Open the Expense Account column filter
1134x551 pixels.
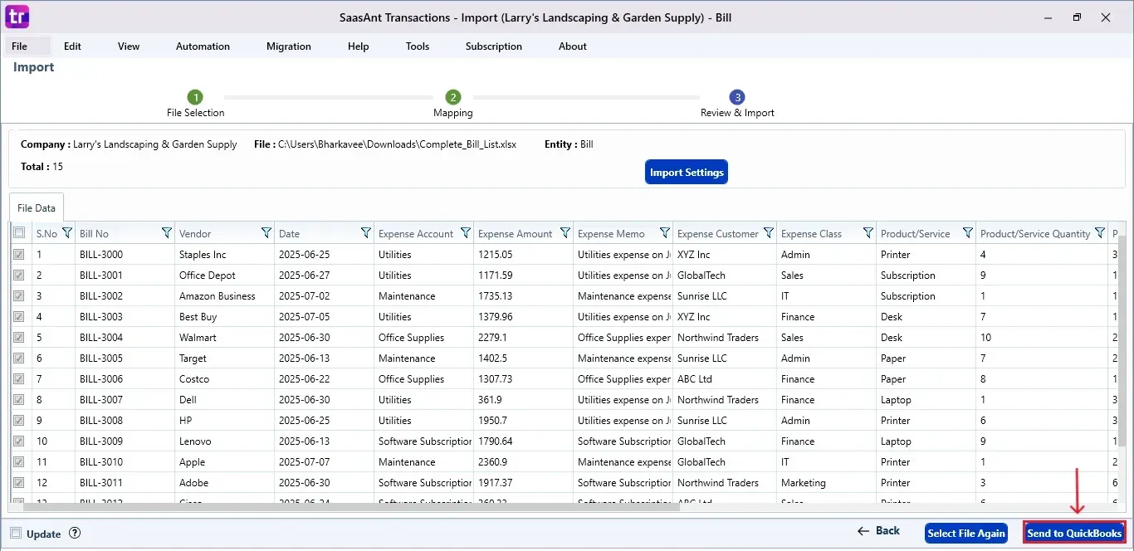[x=466, y=233]
